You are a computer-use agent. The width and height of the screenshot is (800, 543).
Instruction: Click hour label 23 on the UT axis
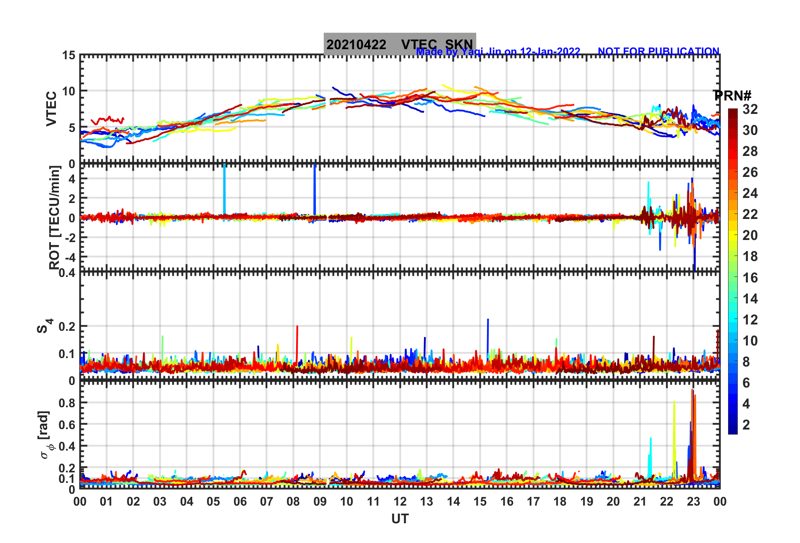694,501
